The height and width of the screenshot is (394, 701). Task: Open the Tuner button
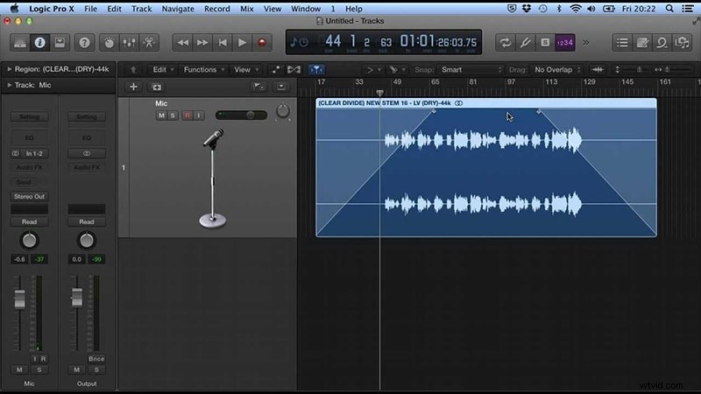tap(525, 42)
